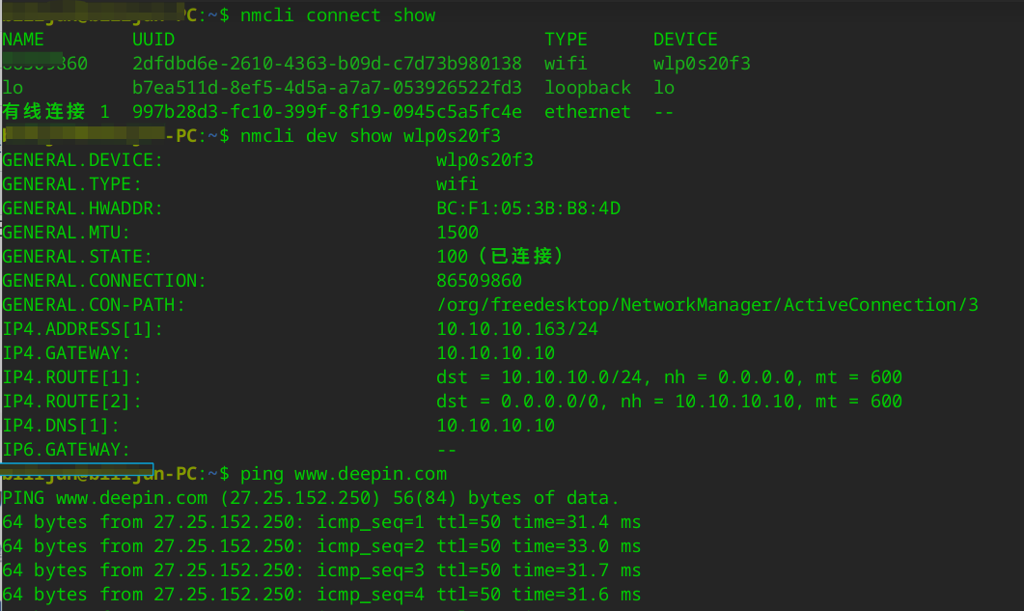
Task: Click the loopback UUID starting with b7ea511d
Action: (327, 88)
